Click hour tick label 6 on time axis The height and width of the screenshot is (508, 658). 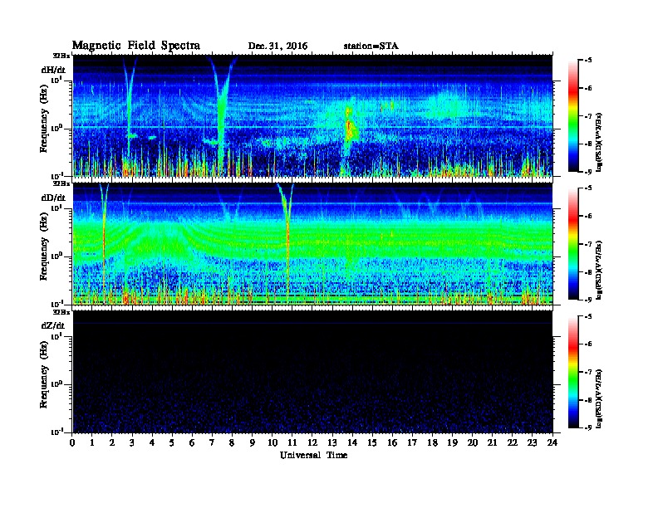(192, 442)
